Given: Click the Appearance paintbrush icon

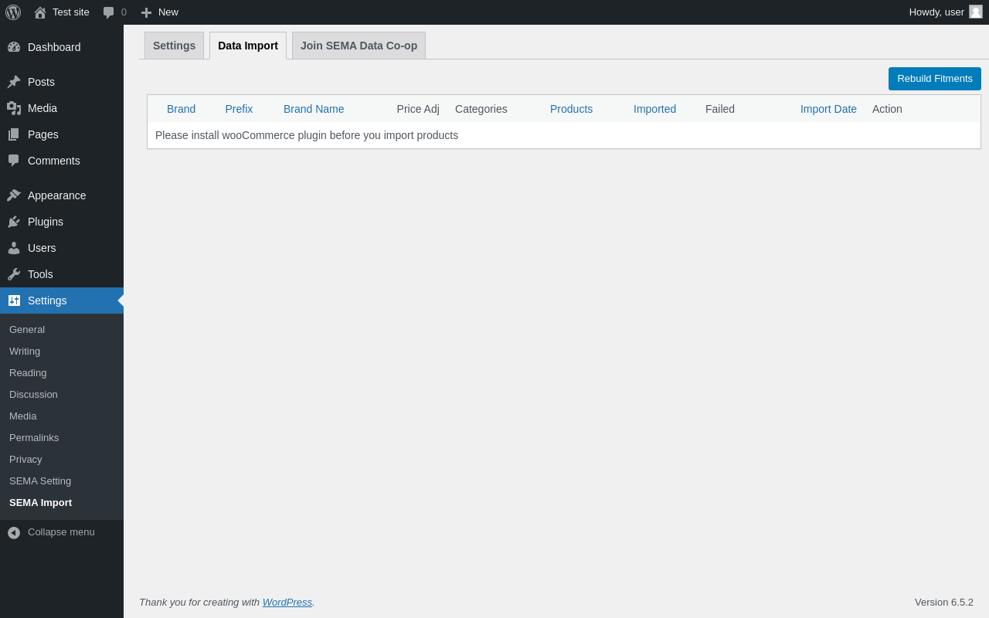Looking at the screenshot, I should coord(14,195).
